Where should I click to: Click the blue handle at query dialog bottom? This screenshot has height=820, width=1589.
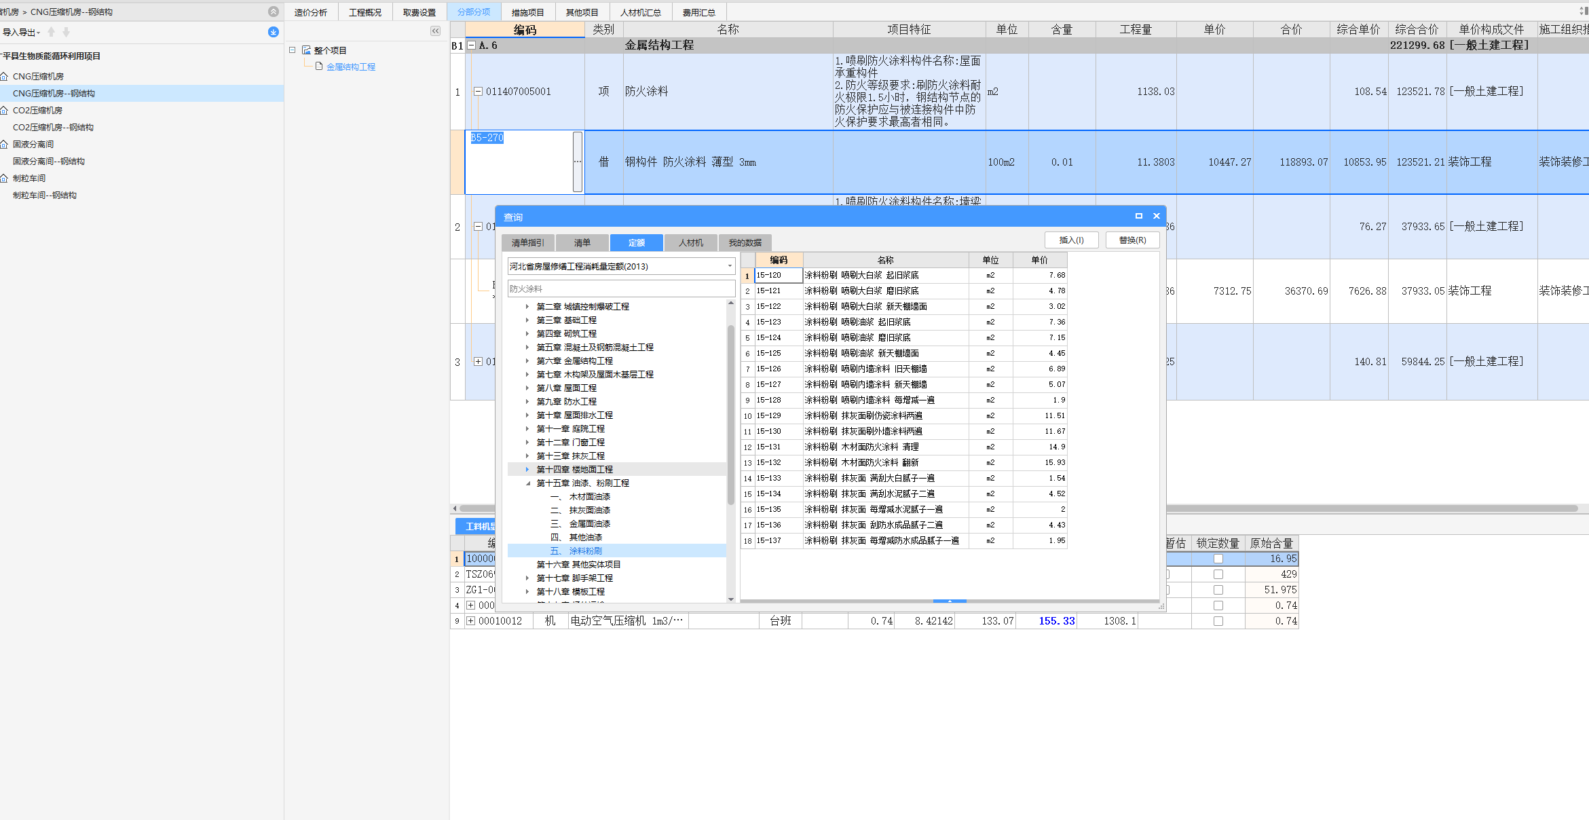[x=950, y=601]
